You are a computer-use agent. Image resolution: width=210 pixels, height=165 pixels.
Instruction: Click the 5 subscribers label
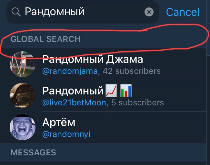coord(137,102)
